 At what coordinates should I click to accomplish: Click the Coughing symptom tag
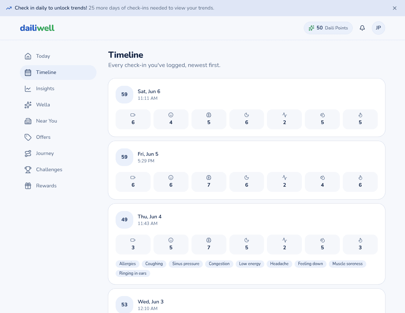[x=154, y=264]
